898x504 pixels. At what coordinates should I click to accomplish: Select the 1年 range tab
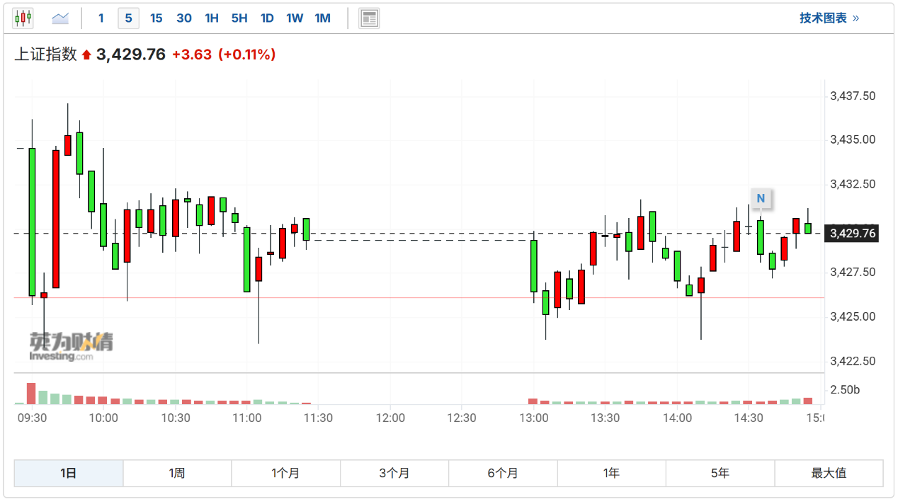coord(612,473)
